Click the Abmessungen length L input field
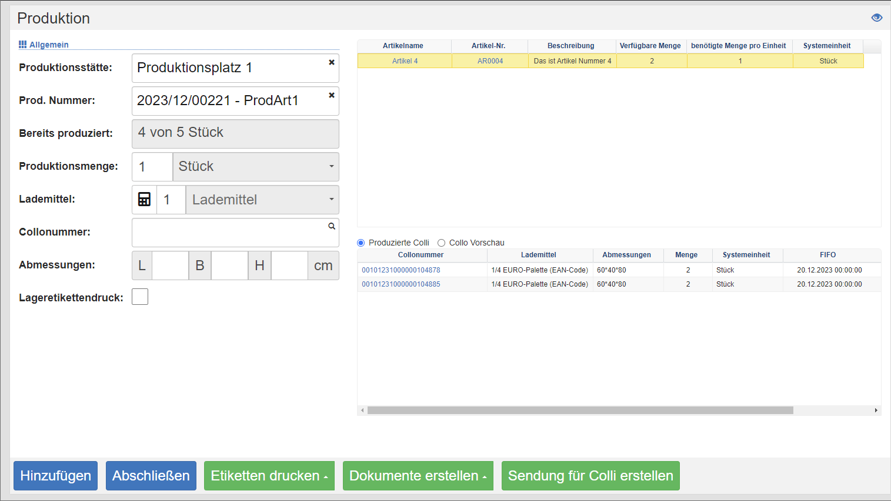Viewport: 891px width, 501px height. pos(170,265)
